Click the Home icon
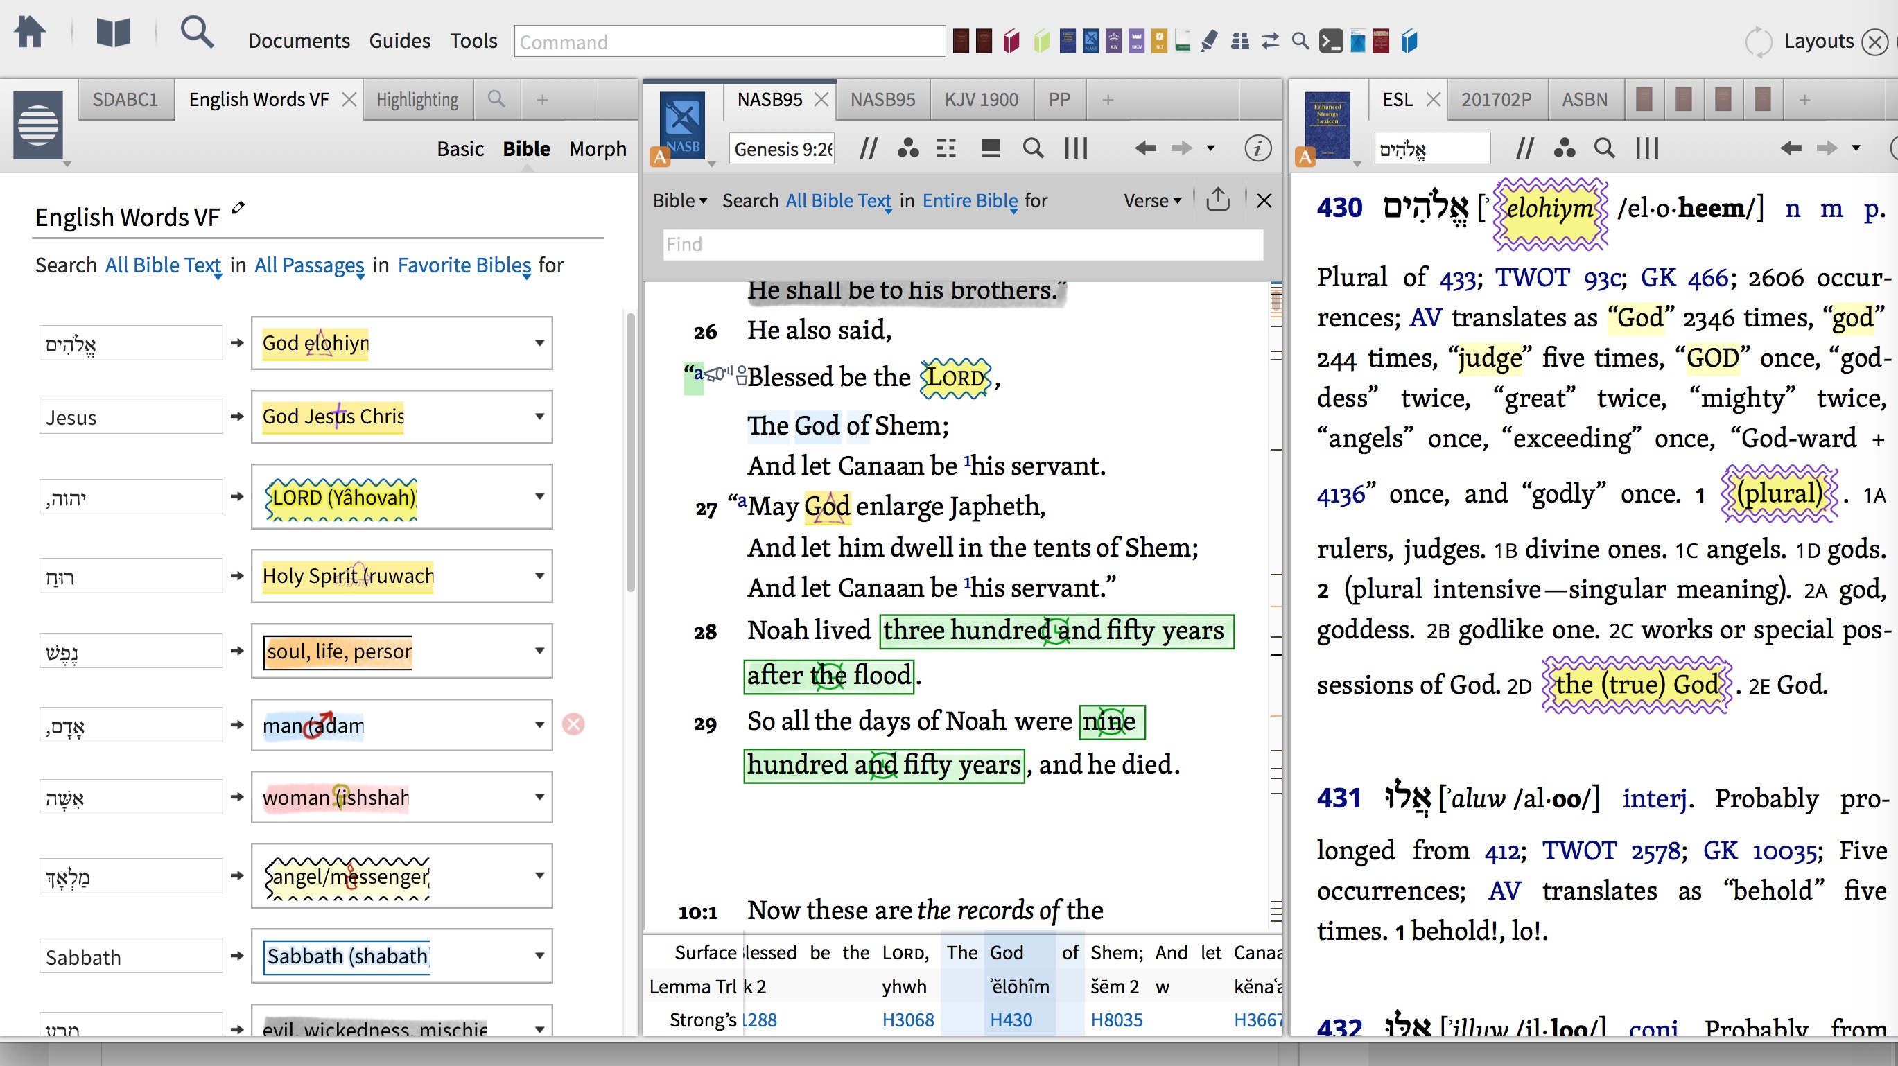This screenshot has width=1898, height=1066. tap(31, 33)
